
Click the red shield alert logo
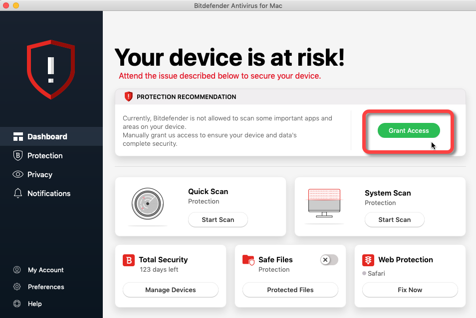pyautogui.click(x=51, y=69)
